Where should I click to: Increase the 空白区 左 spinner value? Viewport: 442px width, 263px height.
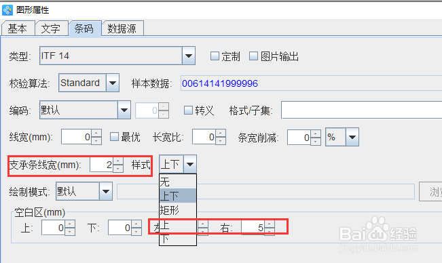pyautogui.click(x=203, y=224)
